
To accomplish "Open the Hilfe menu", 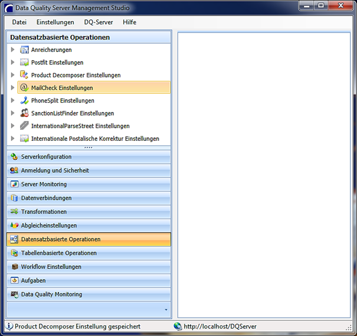I will click(x=130, y=22).
